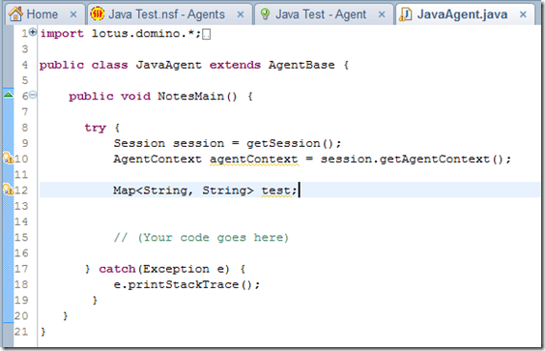The width and height of the screenshot is (545, 351).
Task: Click the collapsed-code box after import statement
Action: point(206,35)
